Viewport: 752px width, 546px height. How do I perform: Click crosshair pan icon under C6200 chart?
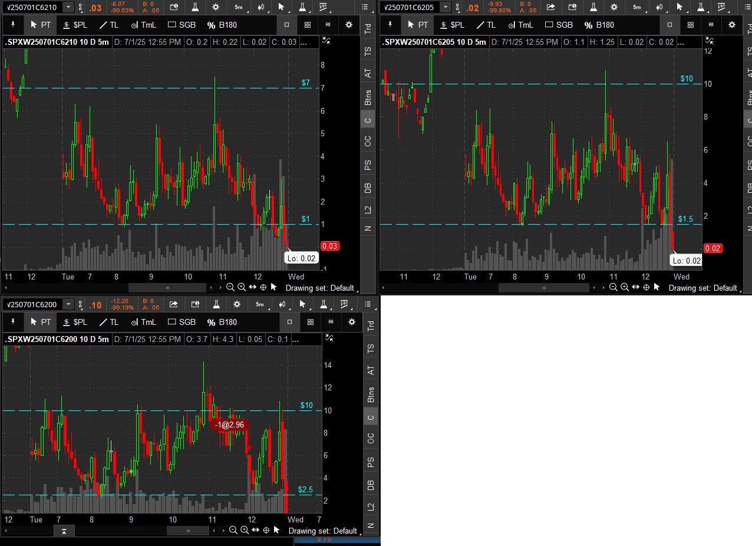(x=266, y=530)
